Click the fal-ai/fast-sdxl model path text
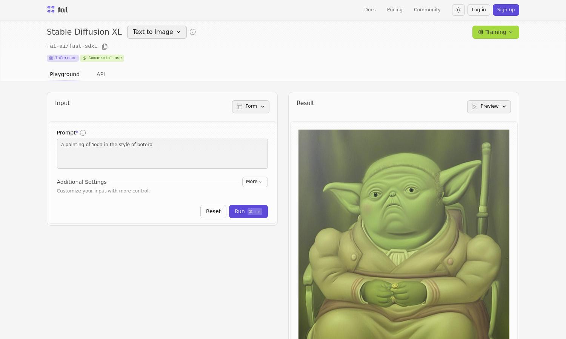 click(x=72, y=46)
